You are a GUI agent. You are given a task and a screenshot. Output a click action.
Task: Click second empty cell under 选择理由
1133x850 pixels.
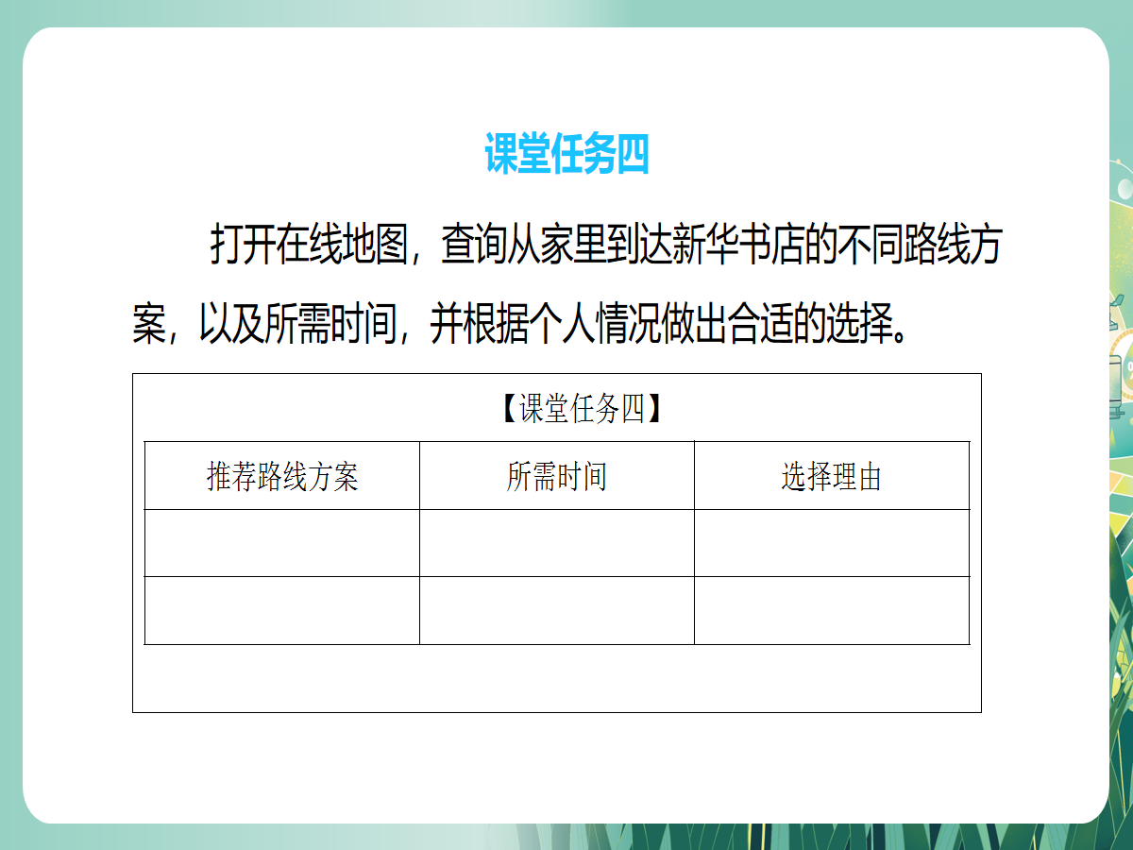832,610
